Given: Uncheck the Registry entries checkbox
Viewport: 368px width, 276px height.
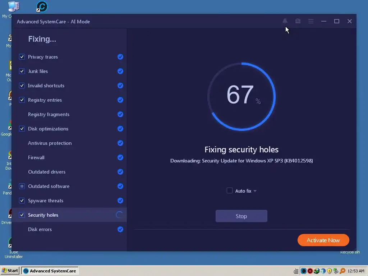Looking at the screenshot, I should click(22, 100).
